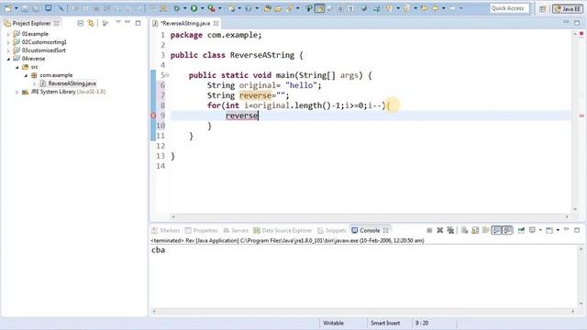
Task: Collapse the 04reverse project
Action: 8,59
